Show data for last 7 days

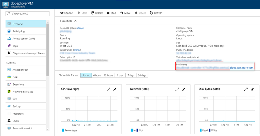[131, 75]
